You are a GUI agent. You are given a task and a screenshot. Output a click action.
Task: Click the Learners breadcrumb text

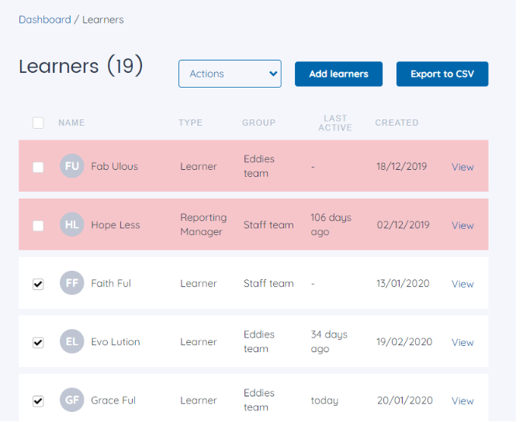click(x=102, y=19)
